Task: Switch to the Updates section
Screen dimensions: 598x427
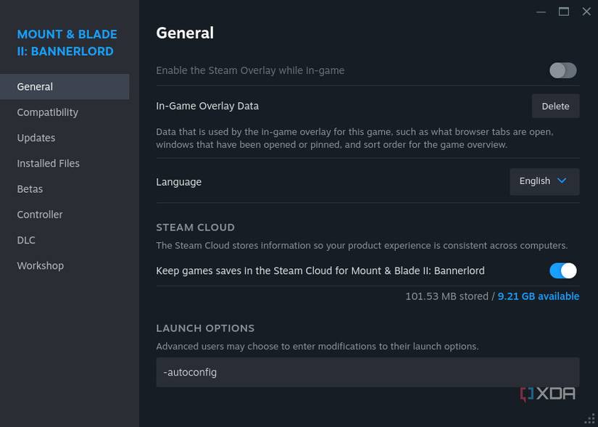Action: click(x=36, y=138)
